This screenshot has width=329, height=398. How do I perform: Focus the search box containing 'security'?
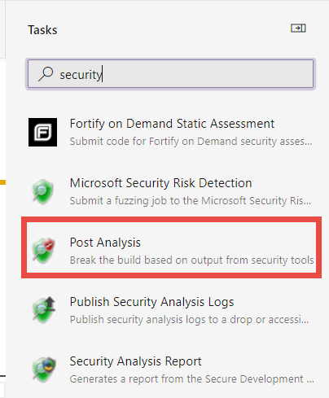[170, 74]
